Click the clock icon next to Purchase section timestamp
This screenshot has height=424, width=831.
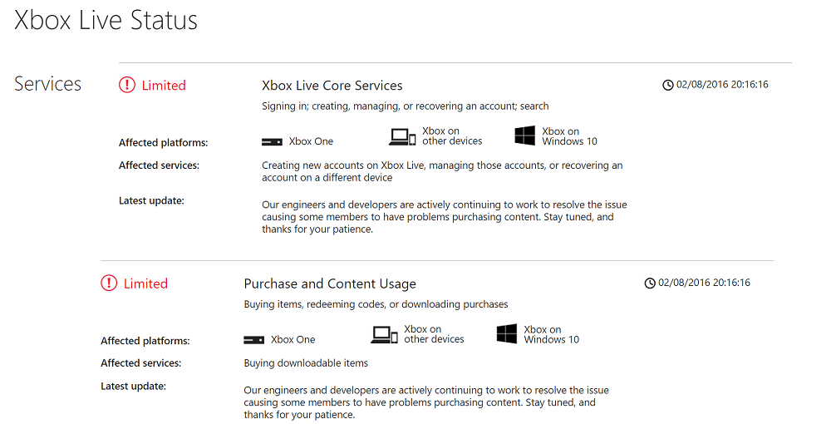pos(650,283)
